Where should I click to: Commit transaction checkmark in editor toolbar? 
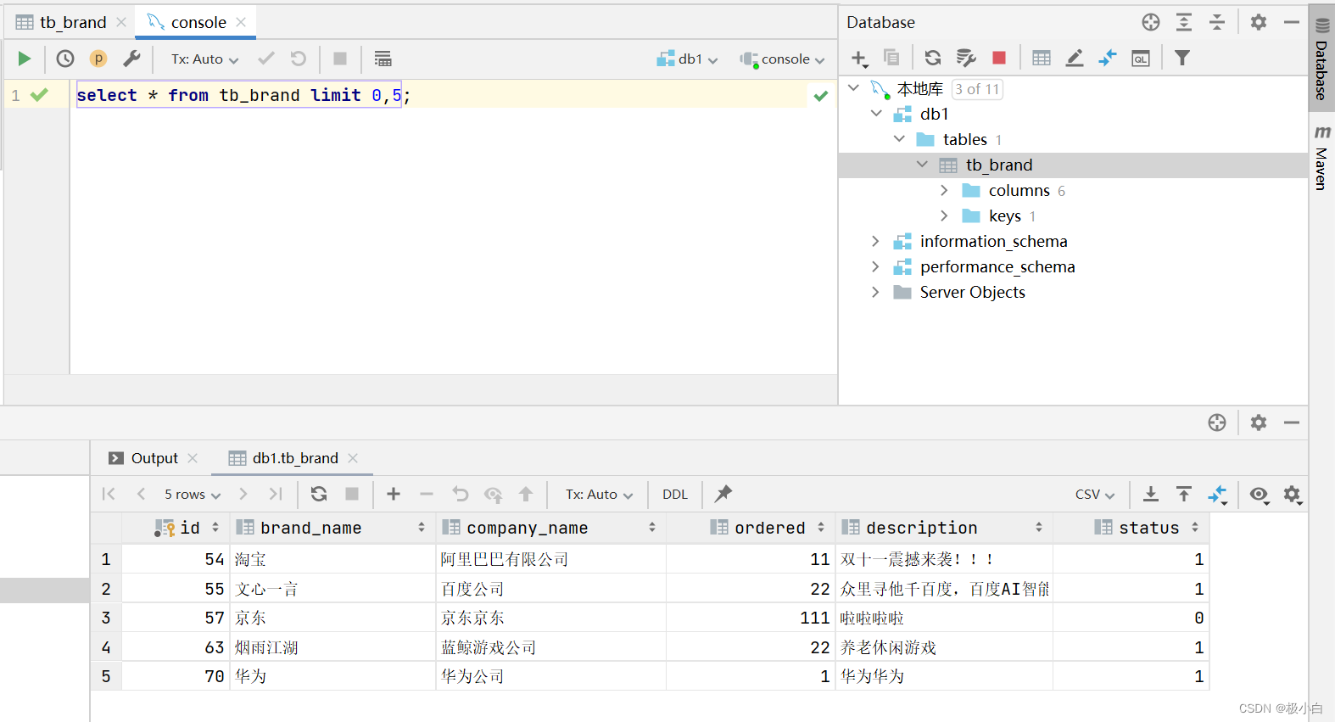pyautogui.click(x=266, y=59)
